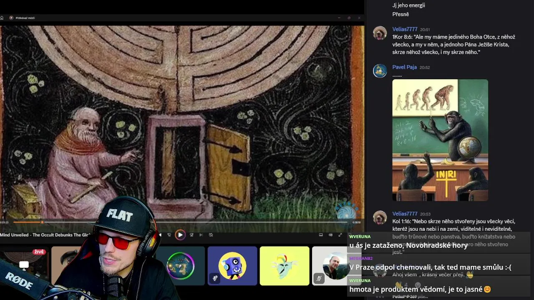
Task: Open the monkey classroom evolution image
Action: pos(440,140)
